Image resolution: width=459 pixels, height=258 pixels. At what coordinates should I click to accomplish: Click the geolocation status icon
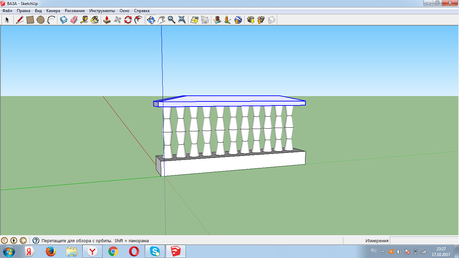(x=4, y=241)
